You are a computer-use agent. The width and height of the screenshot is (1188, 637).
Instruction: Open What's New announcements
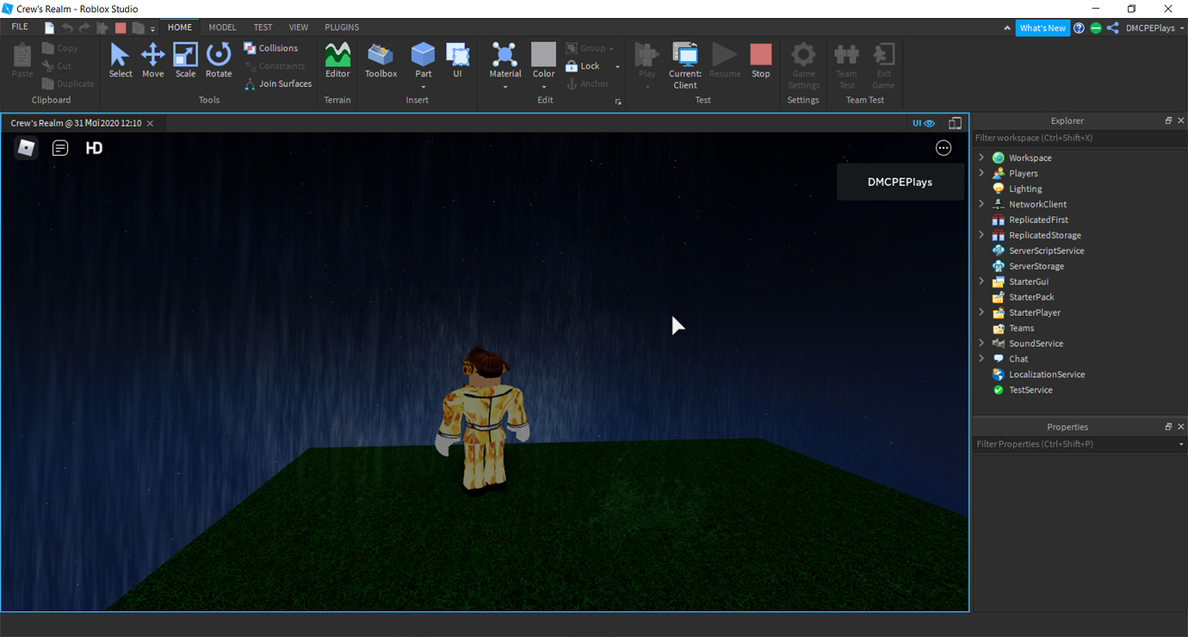1043,27
